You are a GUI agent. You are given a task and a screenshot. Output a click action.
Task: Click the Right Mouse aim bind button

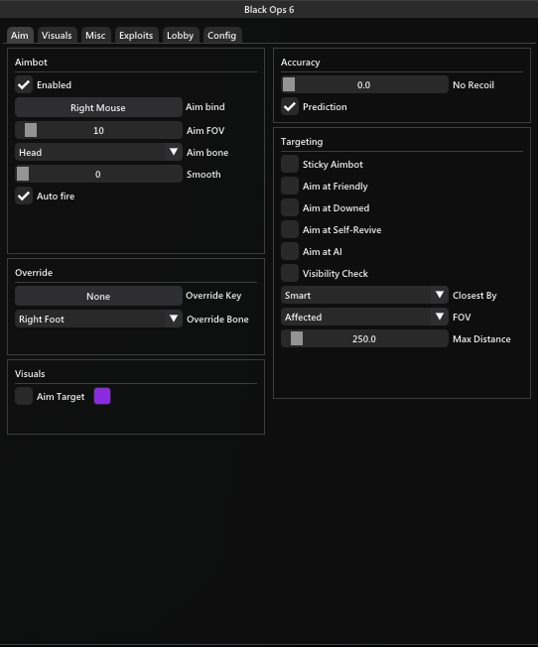(98, 107)
